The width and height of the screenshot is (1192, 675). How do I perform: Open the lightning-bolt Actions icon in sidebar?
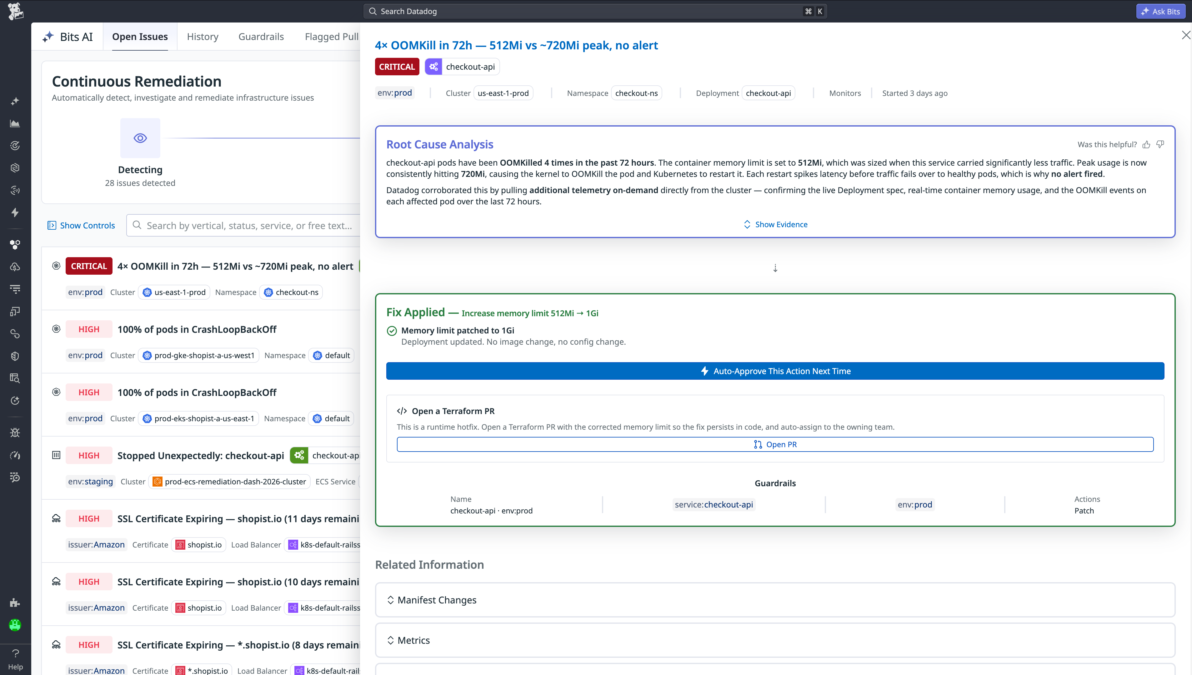click(15, 212)
